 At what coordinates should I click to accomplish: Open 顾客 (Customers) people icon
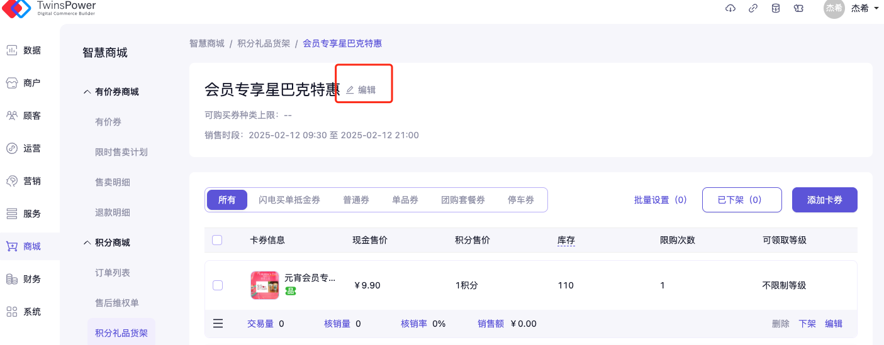[x=12, y=116]
